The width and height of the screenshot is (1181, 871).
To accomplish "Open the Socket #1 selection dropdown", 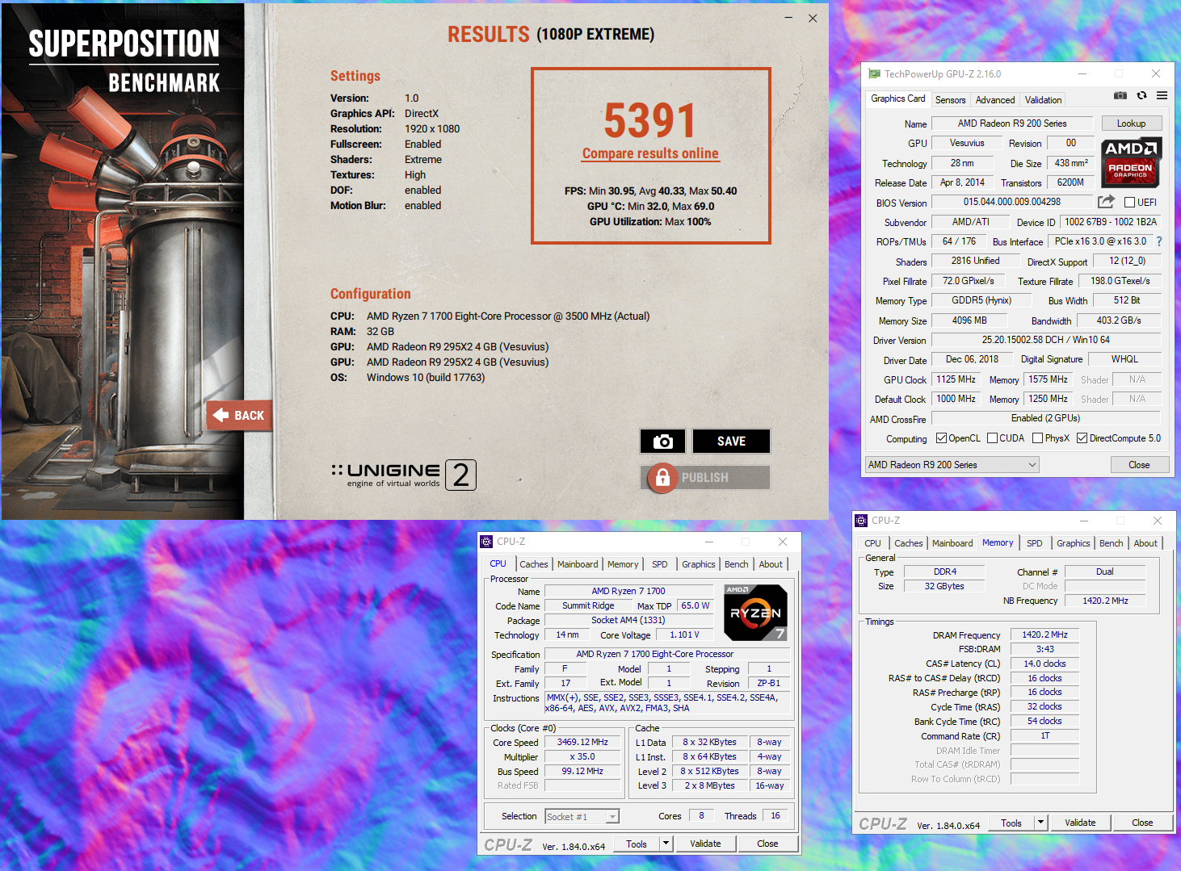I will [582, 817].
